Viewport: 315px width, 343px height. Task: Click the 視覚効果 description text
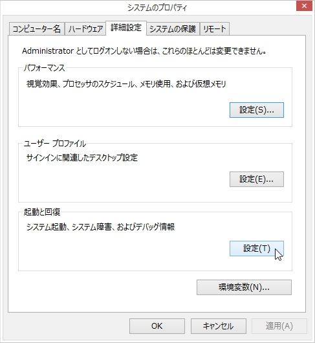coord(126,84)
